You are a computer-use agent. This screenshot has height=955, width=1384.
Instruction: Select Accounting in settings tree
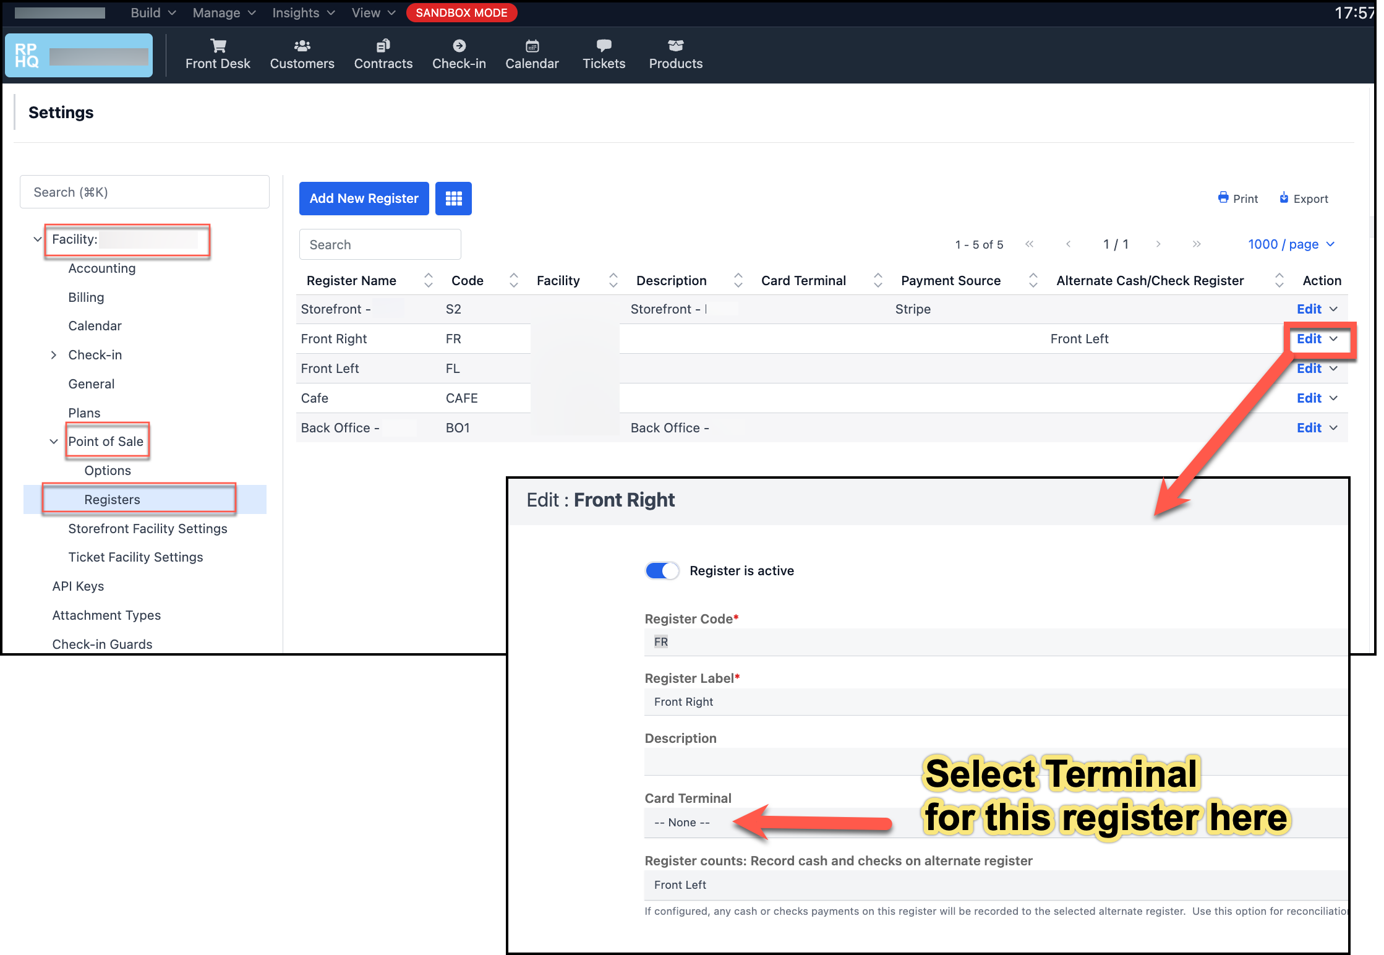tap(102, 268)
